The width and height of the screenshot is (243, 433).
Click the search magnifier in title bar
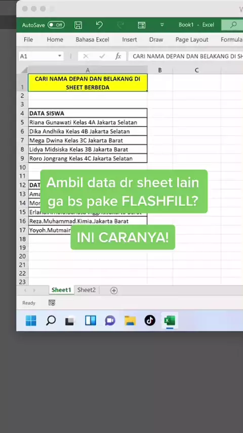click(x=233, y=25)
